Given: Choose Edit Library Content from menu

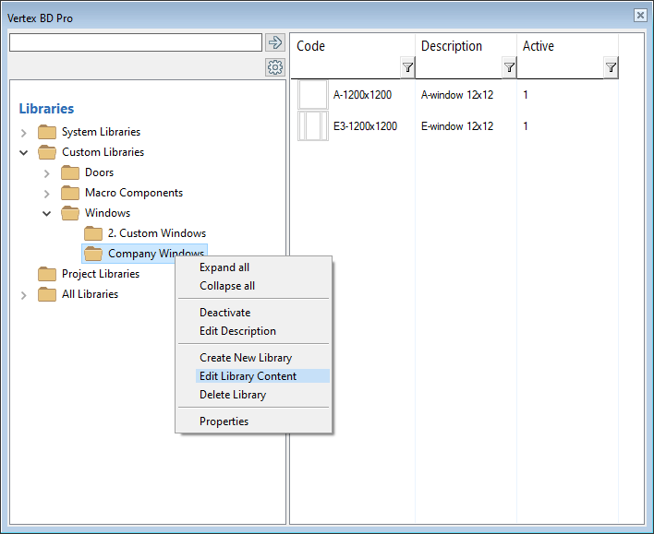Looking at the screenshot, I should (x=248, y=376).
